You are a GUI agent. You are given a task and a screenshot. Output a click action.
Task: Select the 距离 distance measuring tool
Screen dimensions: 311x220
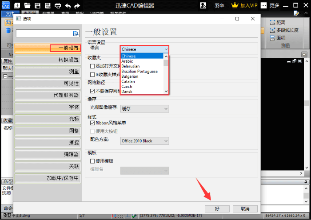278,22
